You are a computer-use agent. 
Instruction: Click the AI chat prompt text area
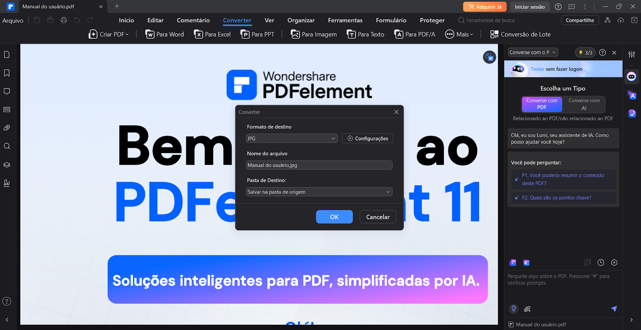coord(563,286)
